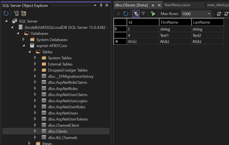Screen dimensions: 229x145
Task: Collapse the SQL Server root node
Action: click(x=6, y=21)
